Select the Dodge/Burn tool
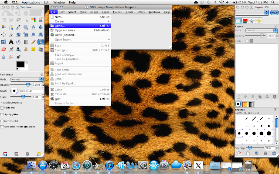279x174 pixels. click(18, 57)
